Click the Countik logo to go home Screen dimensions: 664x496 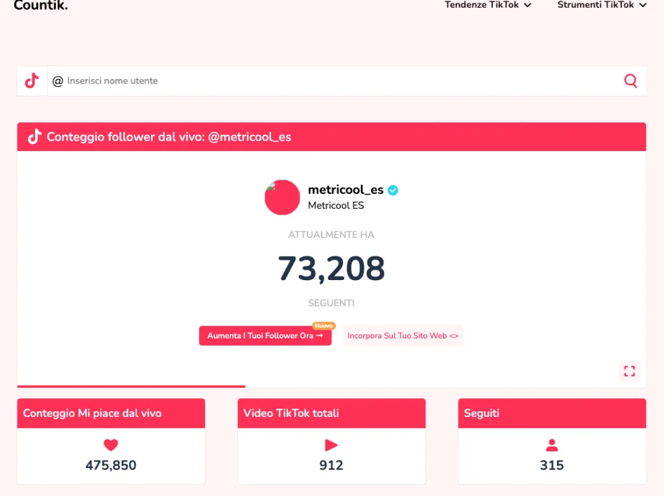click(x=40, y=6)
